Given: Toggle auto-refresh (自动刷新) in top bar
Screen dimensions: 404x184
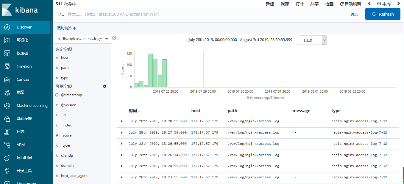Looking at the screenshot, I should [350, 4].
